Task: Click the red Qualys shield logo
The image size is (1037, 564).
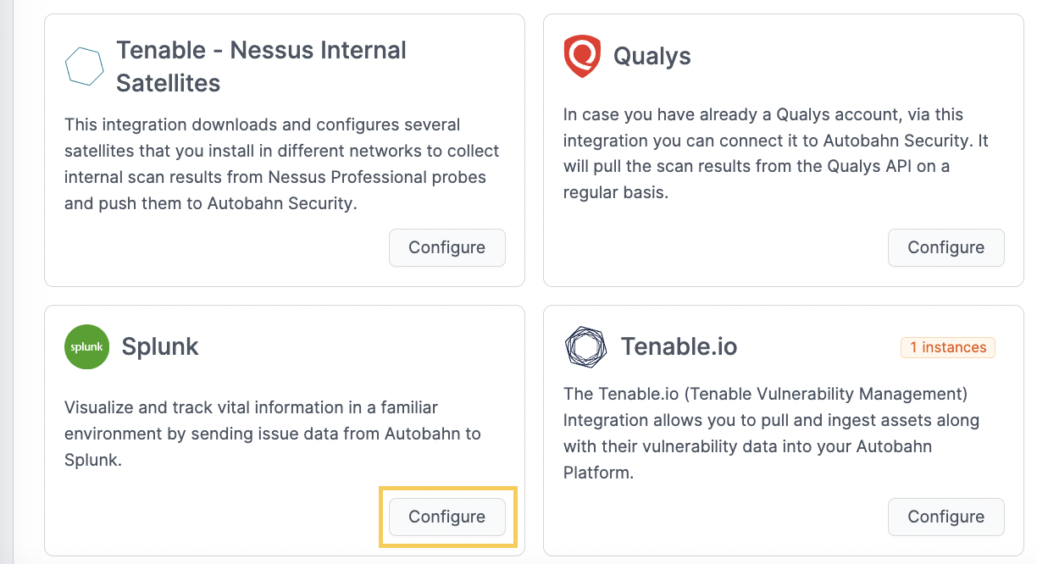Action: tap(582, 57)
